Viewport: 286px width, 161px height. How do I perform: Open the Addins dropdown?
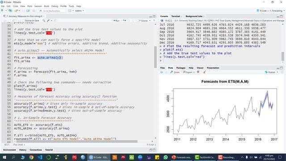79,11
